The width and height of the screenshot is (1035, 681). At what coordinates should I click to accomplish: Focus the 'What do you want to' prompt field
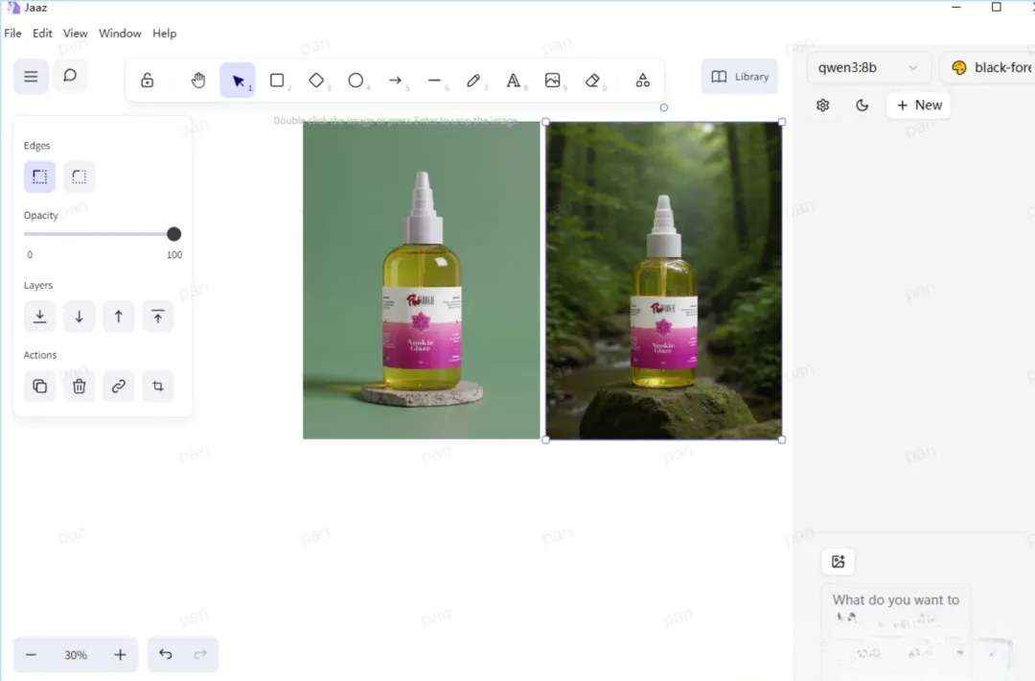pos(896,599)
